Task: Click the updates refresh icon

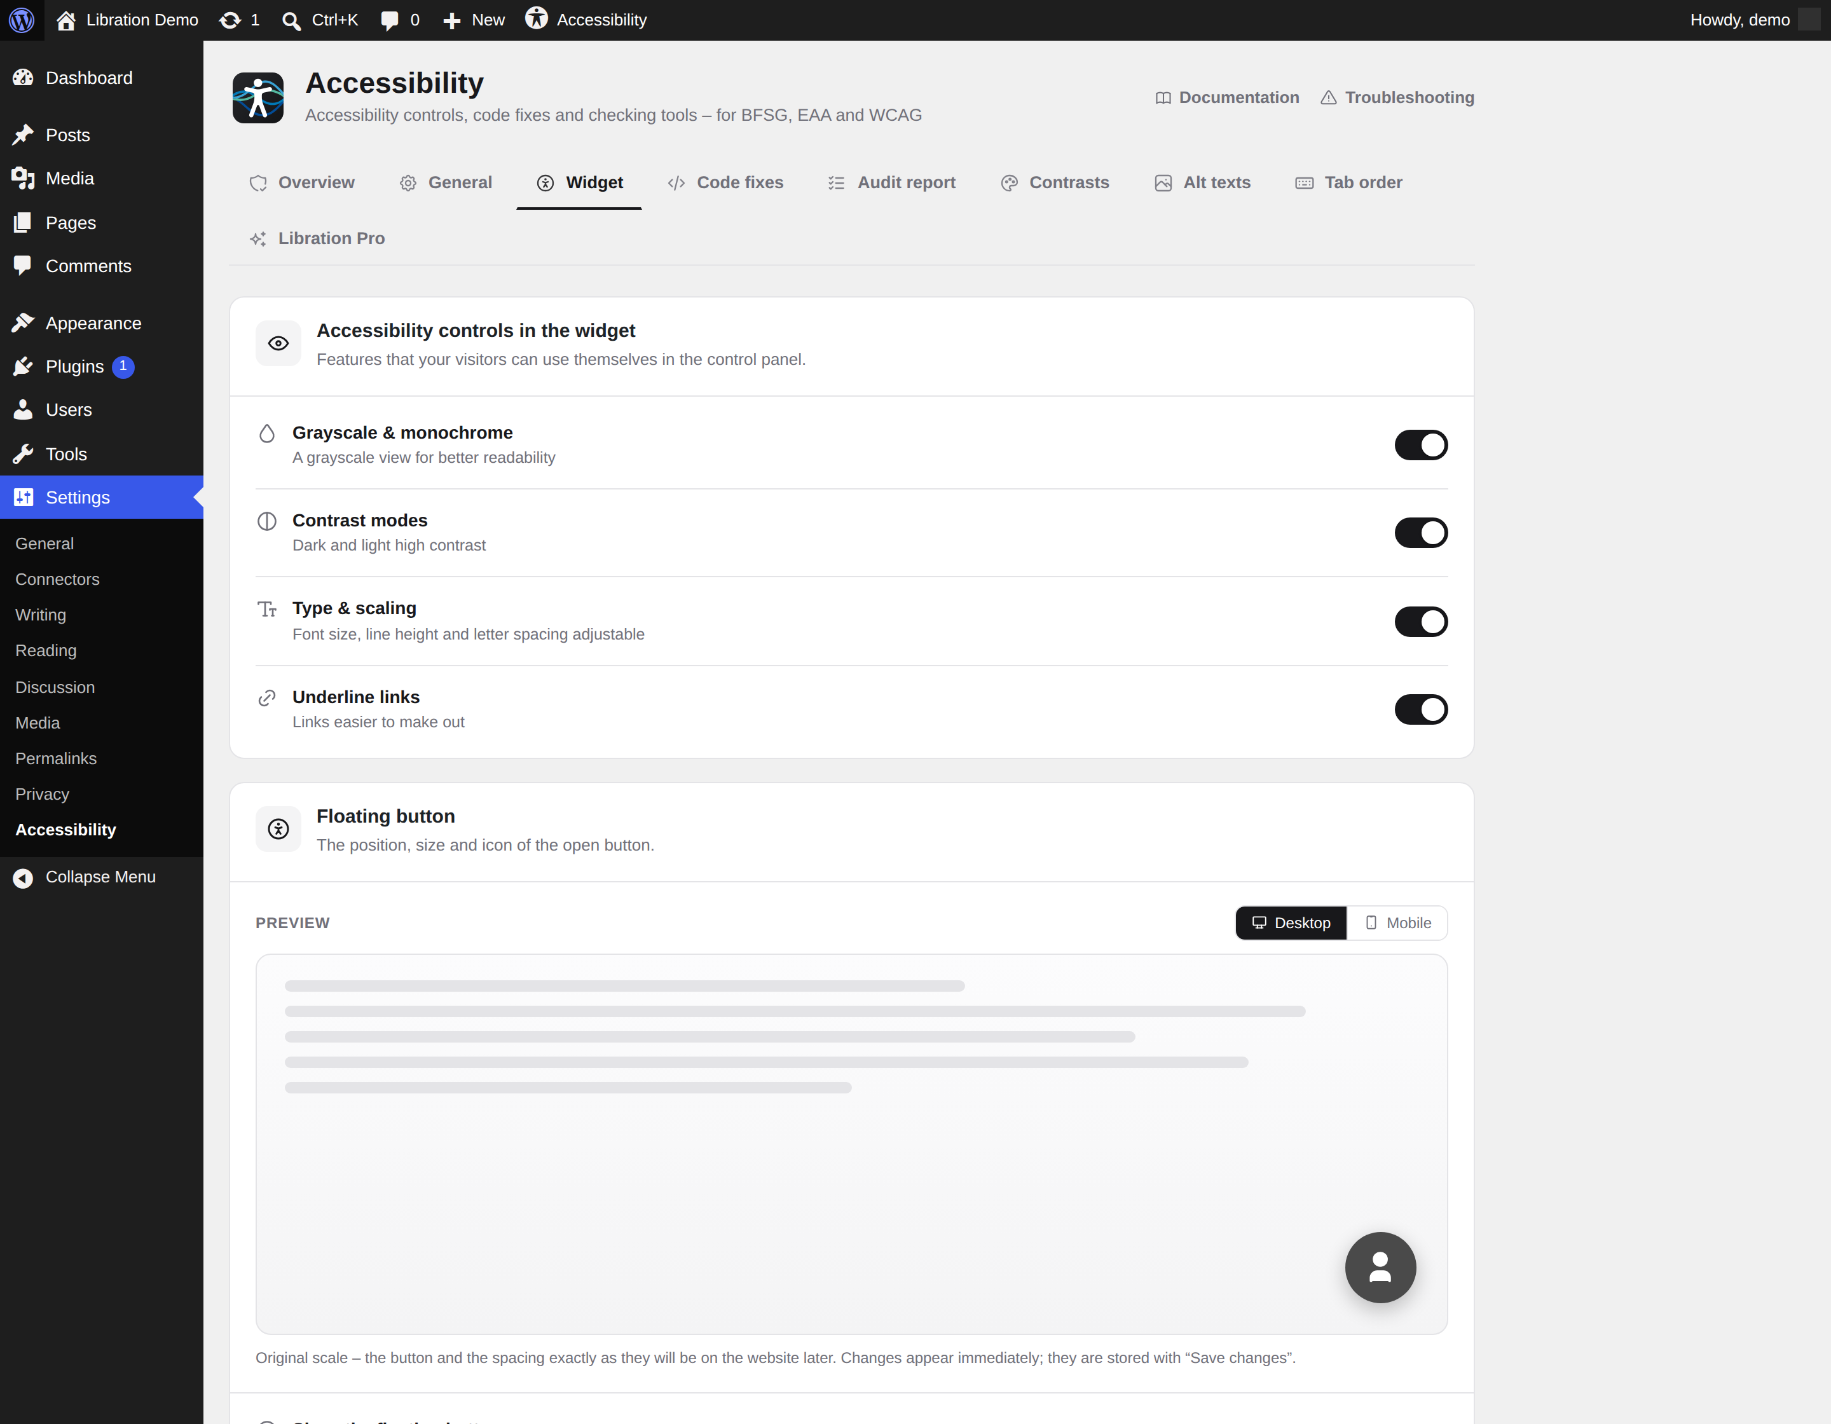Action: click(x=230, y=20)
